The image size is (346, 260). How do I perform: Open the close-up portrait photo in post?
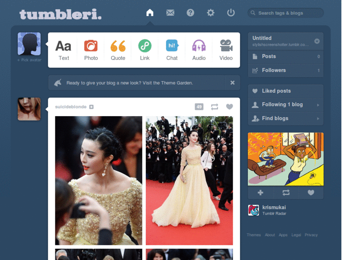pos(99,181)
